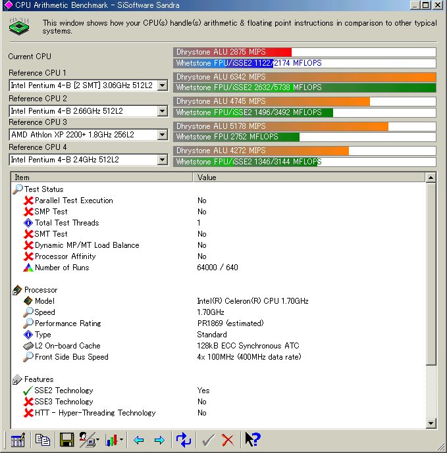Click scrollbar down arrow in results list
Image resolution: width=447 pixels, height=453 pixels.
click(x=431, y=423)
